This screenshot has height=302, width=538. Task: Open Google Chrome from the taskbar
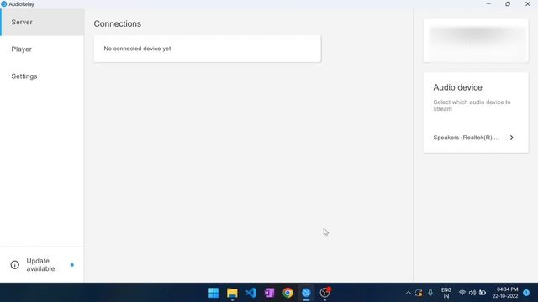pyautogui.click(x=287, y=293)
